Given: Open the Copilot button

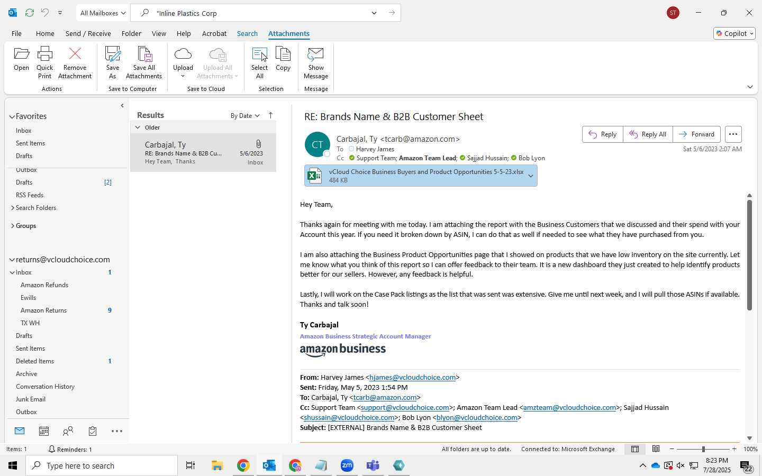Looking at the screenshot, I should [x=734, y=33].
